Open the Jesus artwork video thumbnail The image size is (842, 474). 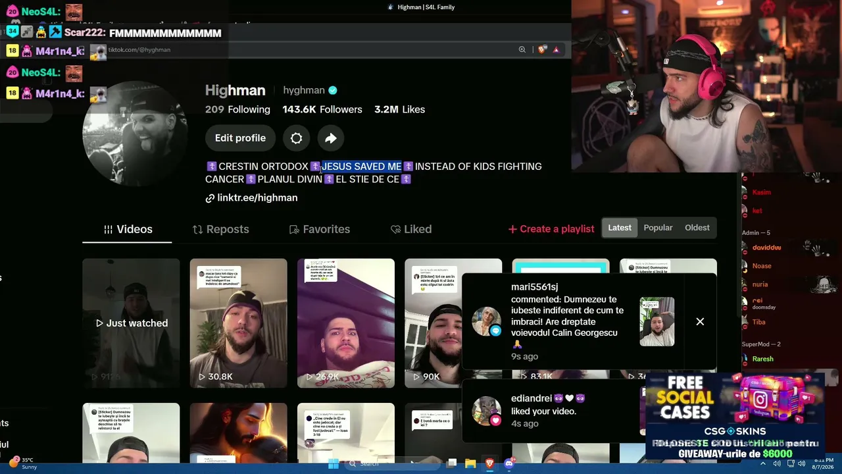point(238,433)
